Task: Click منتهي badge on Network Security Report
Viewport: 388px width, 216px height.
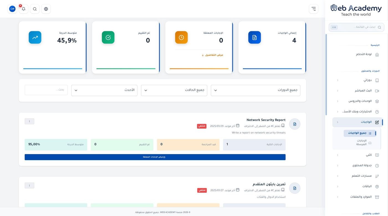Action: click(x=202, y=126)
